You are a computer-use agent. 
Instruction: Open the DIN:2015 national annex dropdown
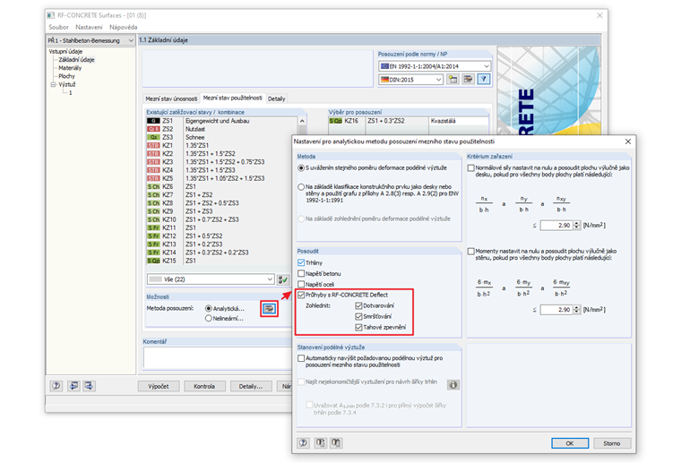click(x=439, y=80)
